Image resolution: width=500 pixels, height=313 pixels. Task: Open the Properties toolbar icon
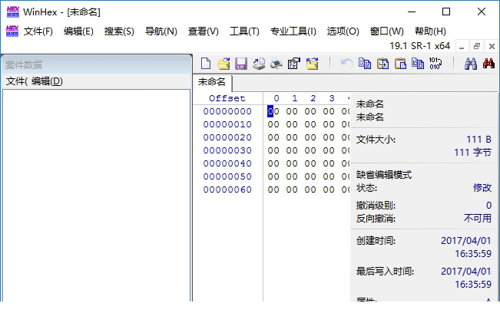coord(294,64)
